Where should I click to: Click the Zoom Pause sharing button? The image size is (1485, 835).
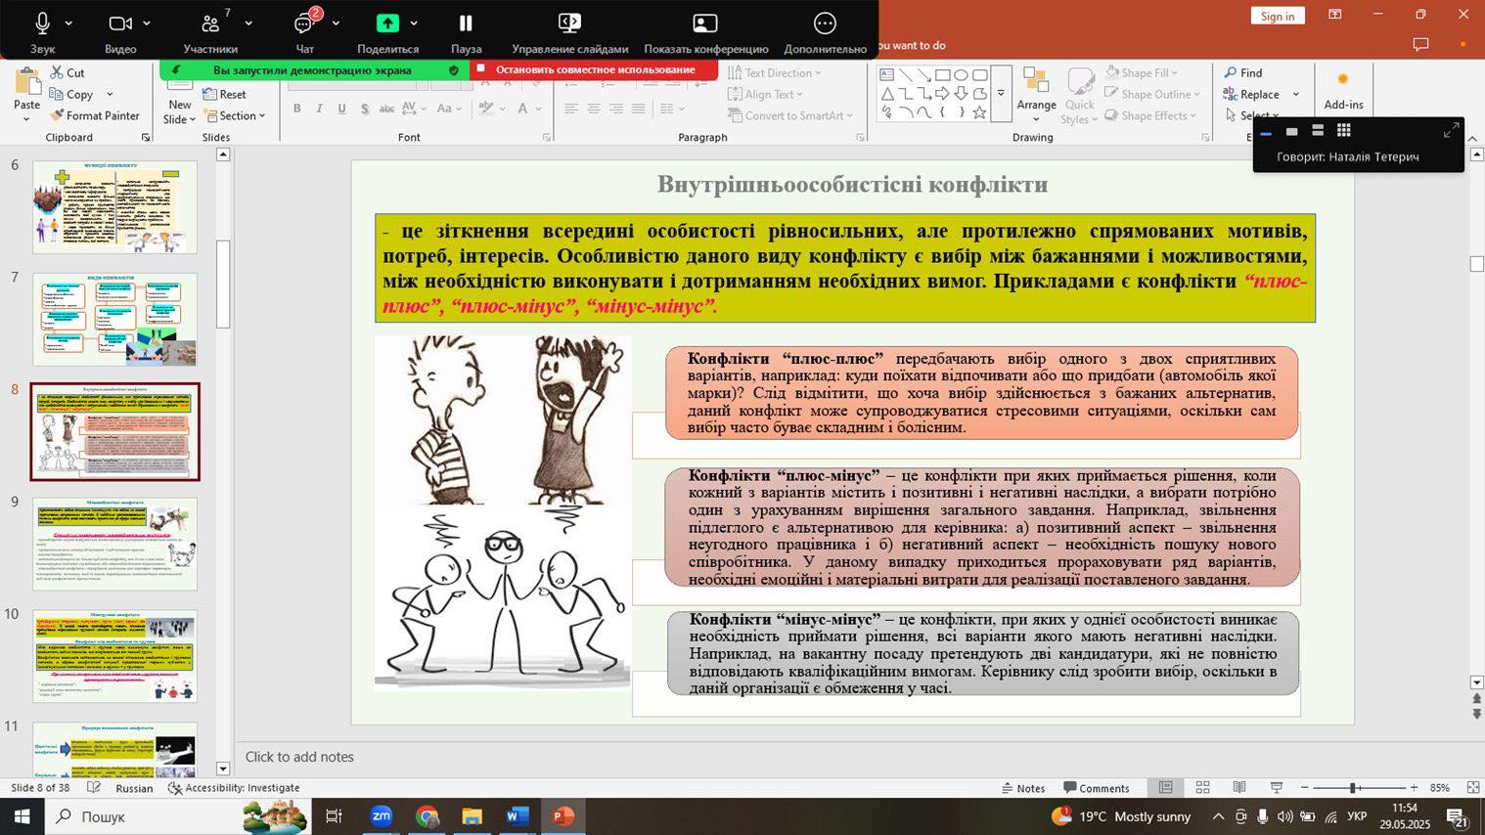click(466, 30)
